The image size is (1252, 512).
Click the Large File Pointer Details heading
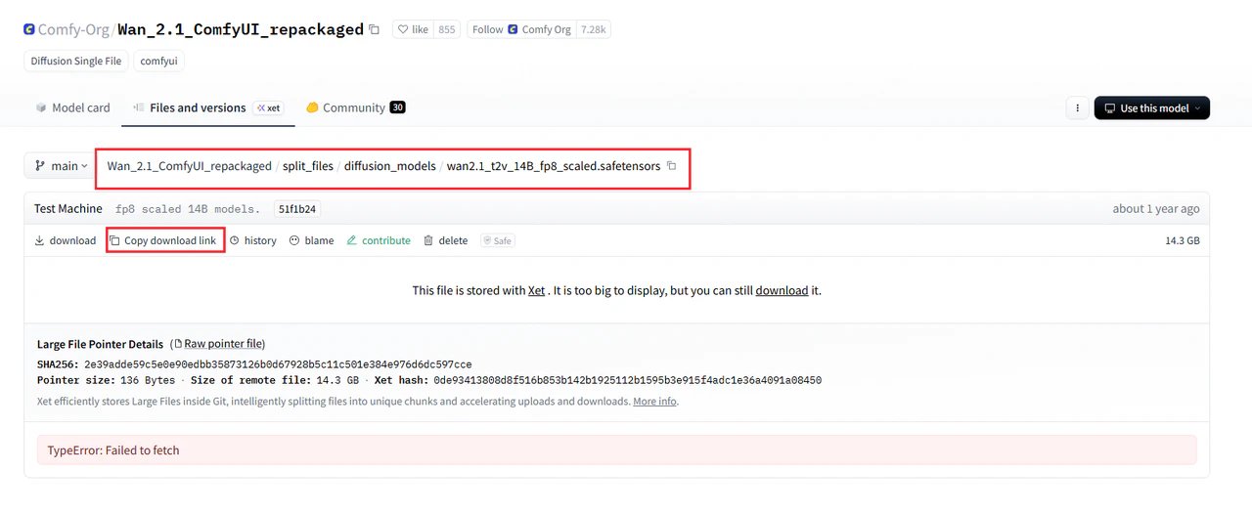pos(100,344)
